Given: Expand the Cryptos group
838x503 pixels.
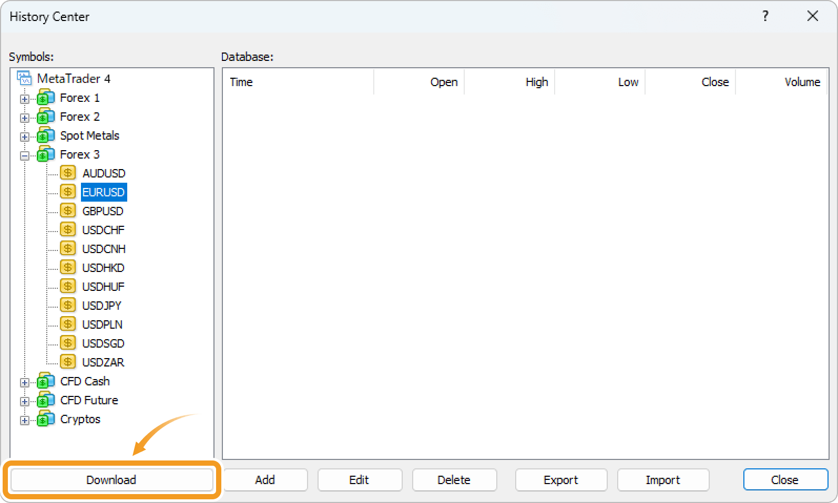Looking at the screenshot, I should (x=25, y=420).
